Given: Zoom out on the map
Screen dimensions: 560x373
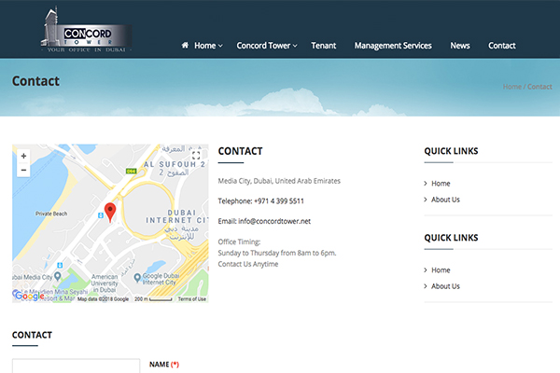Looking at the screenshot, I should pos(23,170).
